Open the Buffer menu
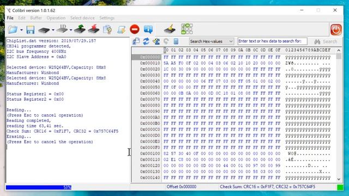 36,18
